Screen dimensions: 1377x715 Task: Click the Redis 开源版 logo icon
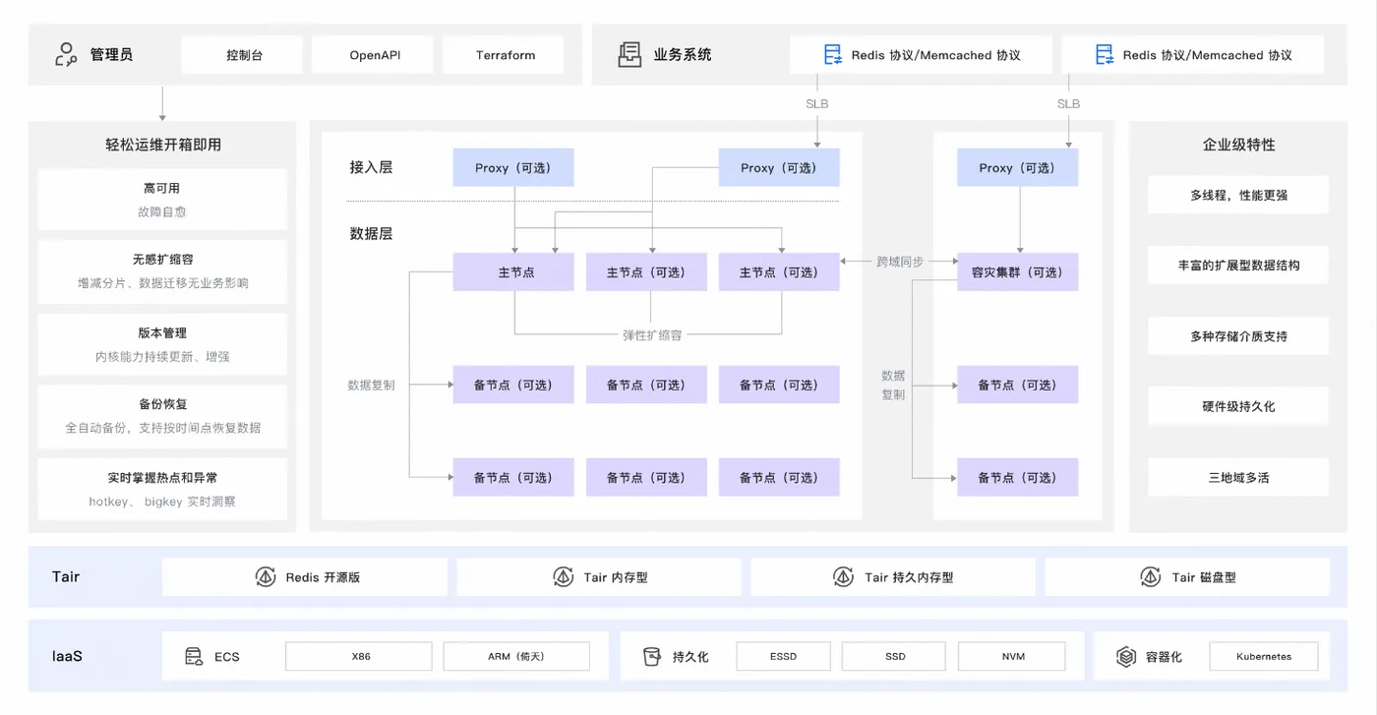tap(266, 577)
